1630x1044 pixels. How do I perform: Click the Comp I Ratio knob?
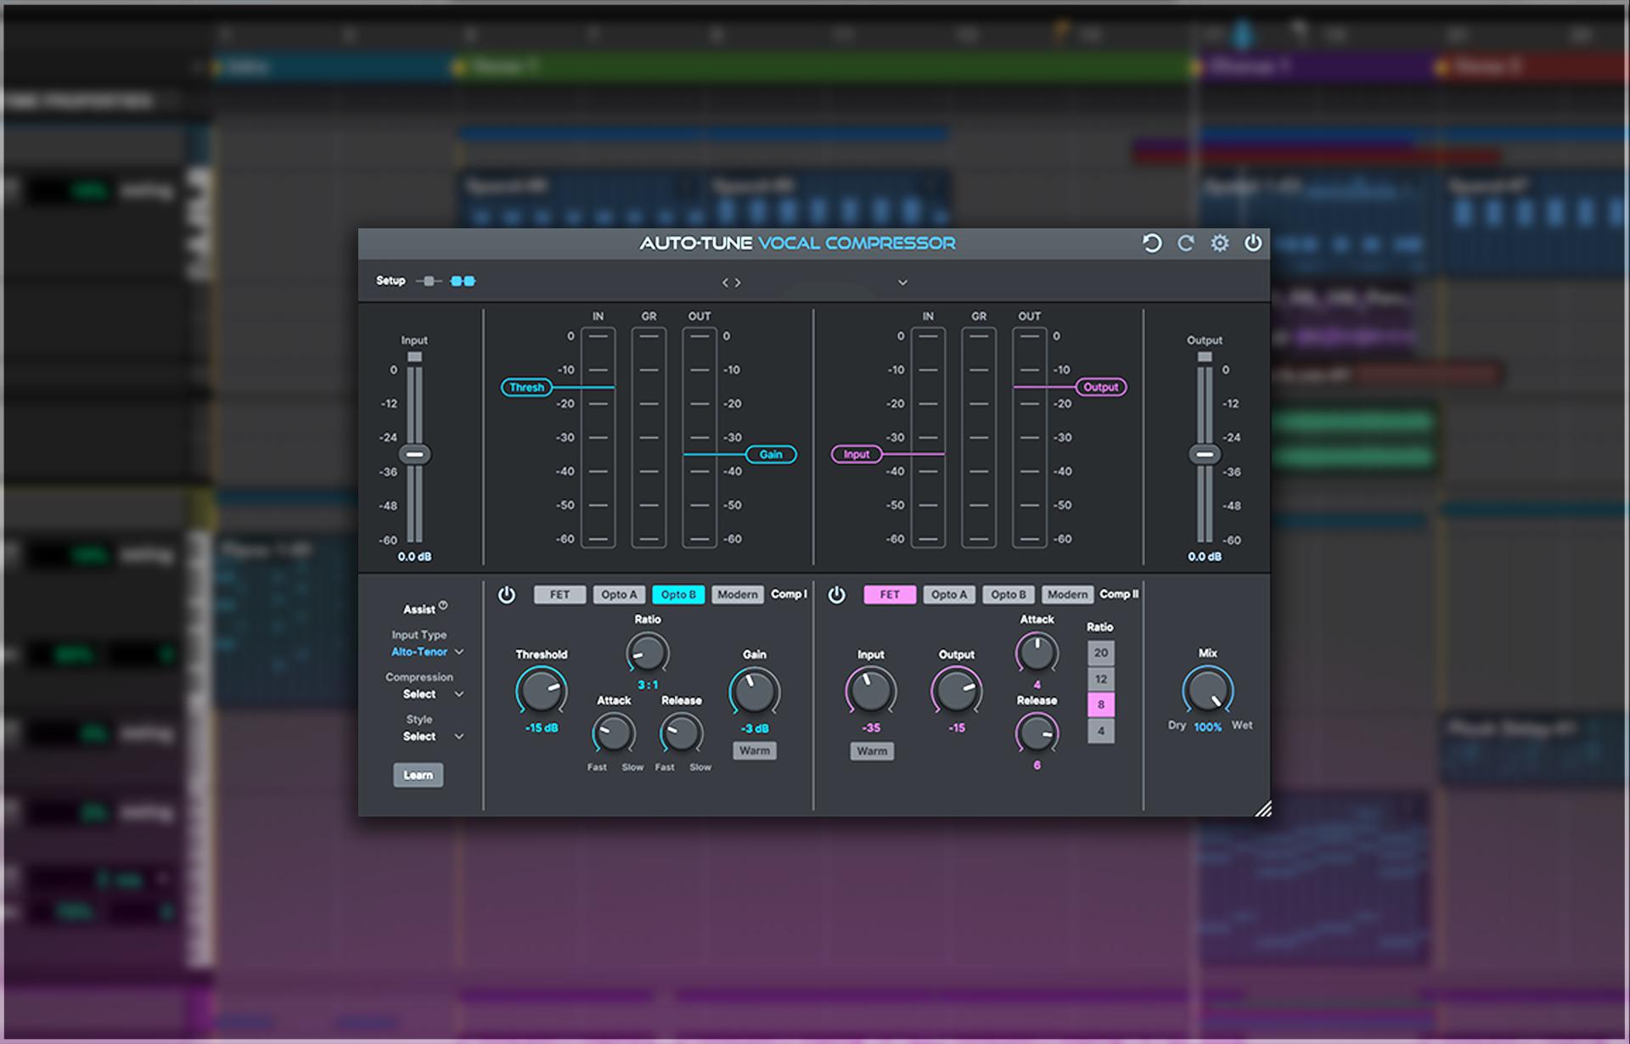pyautogui.click(x=647, y=654)
